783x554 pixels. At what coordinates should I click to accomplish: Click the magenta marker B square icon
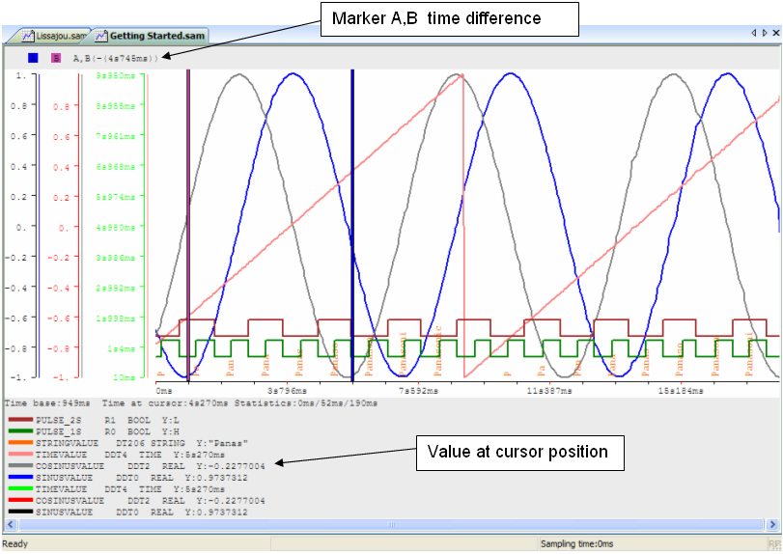coord(55,59)
